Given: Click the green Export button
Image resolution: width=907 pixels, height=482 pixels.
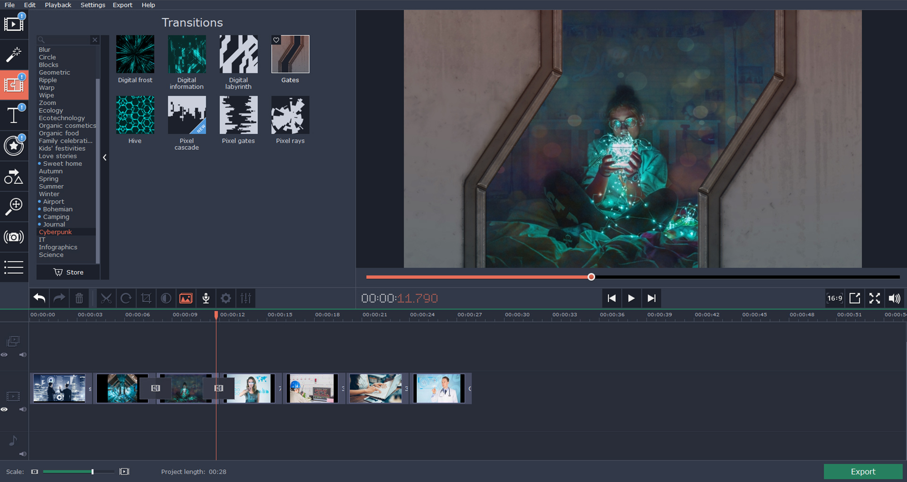Looking at the screenshot, I should (863, 471).
